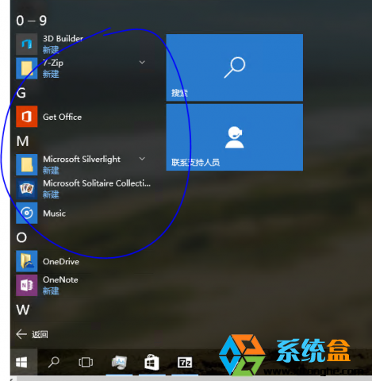This screenshot has height=381, width=372.
Task: Click the Microsoft Silverlight folder icon
Action: pyautogui.click(x=26, y=164)
